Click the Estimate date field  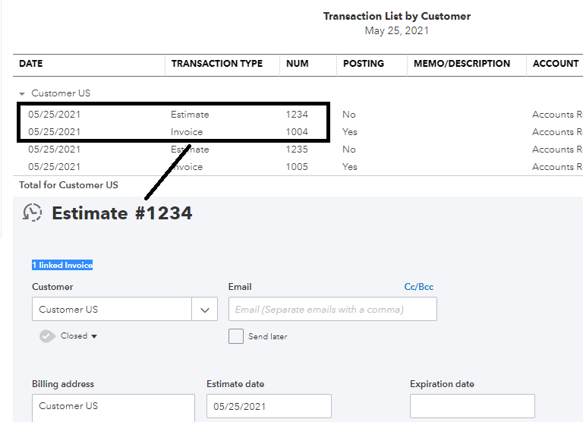pos(269,406)
